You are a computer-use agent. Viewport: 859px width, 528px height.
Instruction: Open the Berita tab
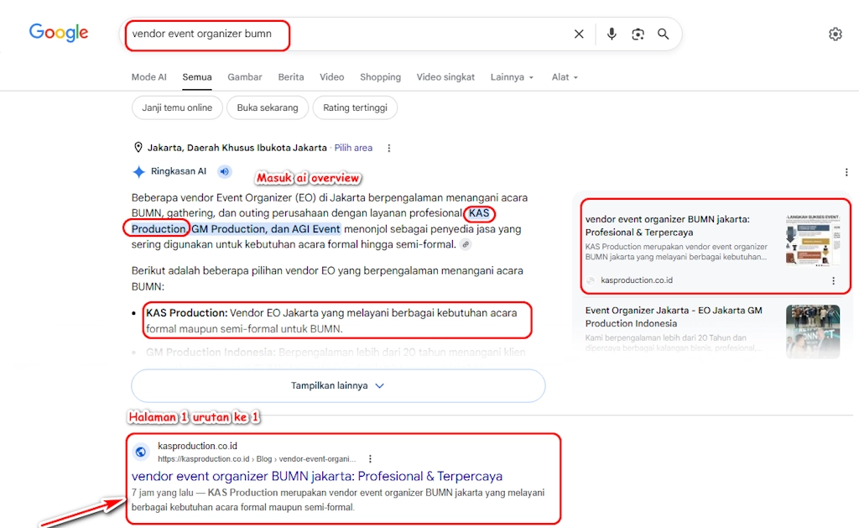click(x=291, y=77)
